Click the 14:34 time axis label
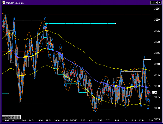Viewport: 163px width, 124px height. [32, 120]
